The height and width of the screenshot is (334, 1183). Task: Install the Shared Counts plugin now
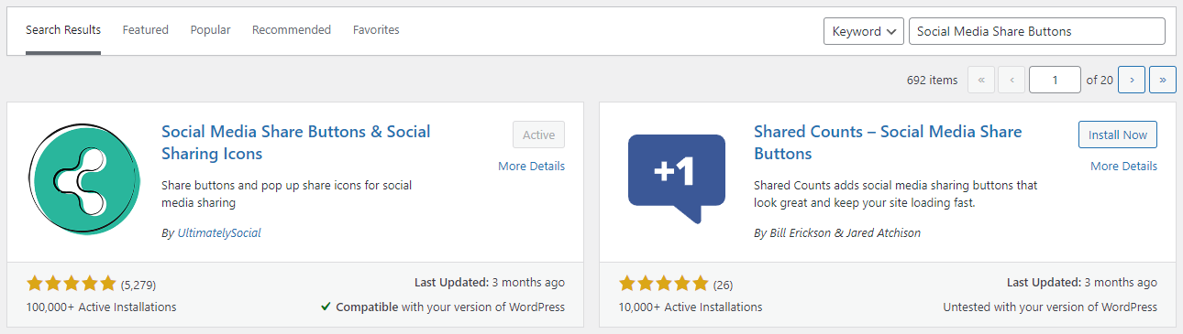[1118, 135]
